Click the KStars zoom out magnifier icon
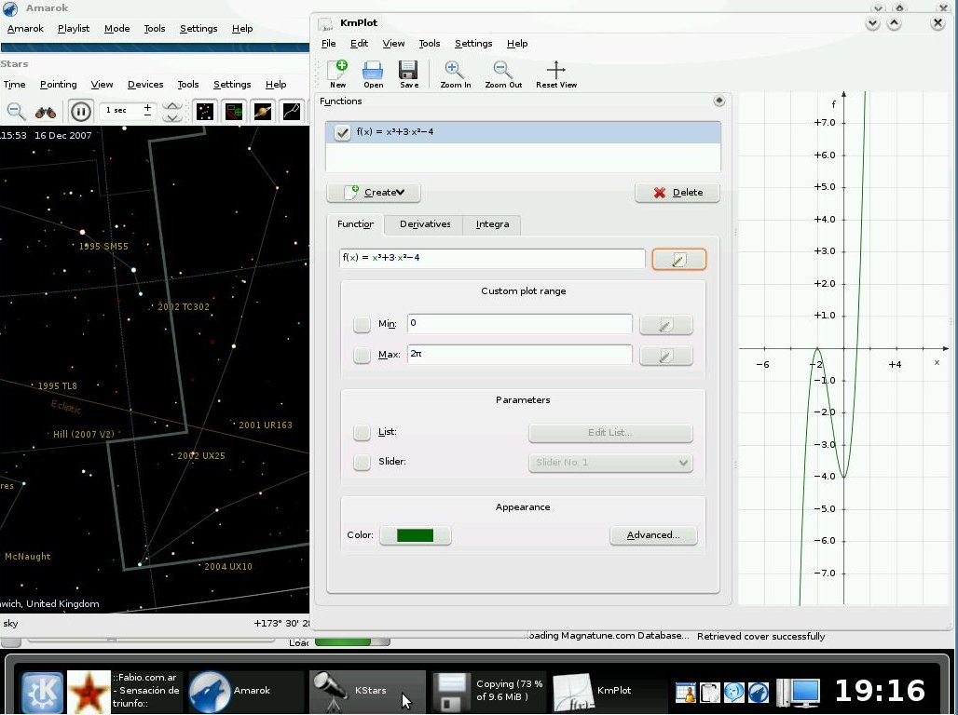Image resolution: width=958 pixels, height=715 pixels. 16,111
